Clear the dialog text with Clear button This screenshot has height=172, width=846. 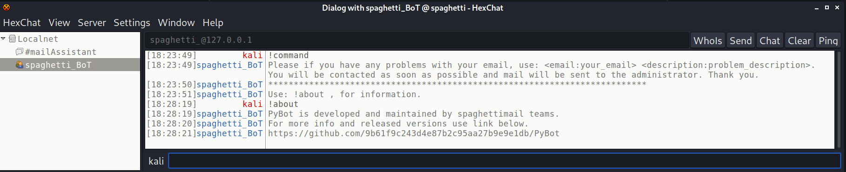click(799, 41)
